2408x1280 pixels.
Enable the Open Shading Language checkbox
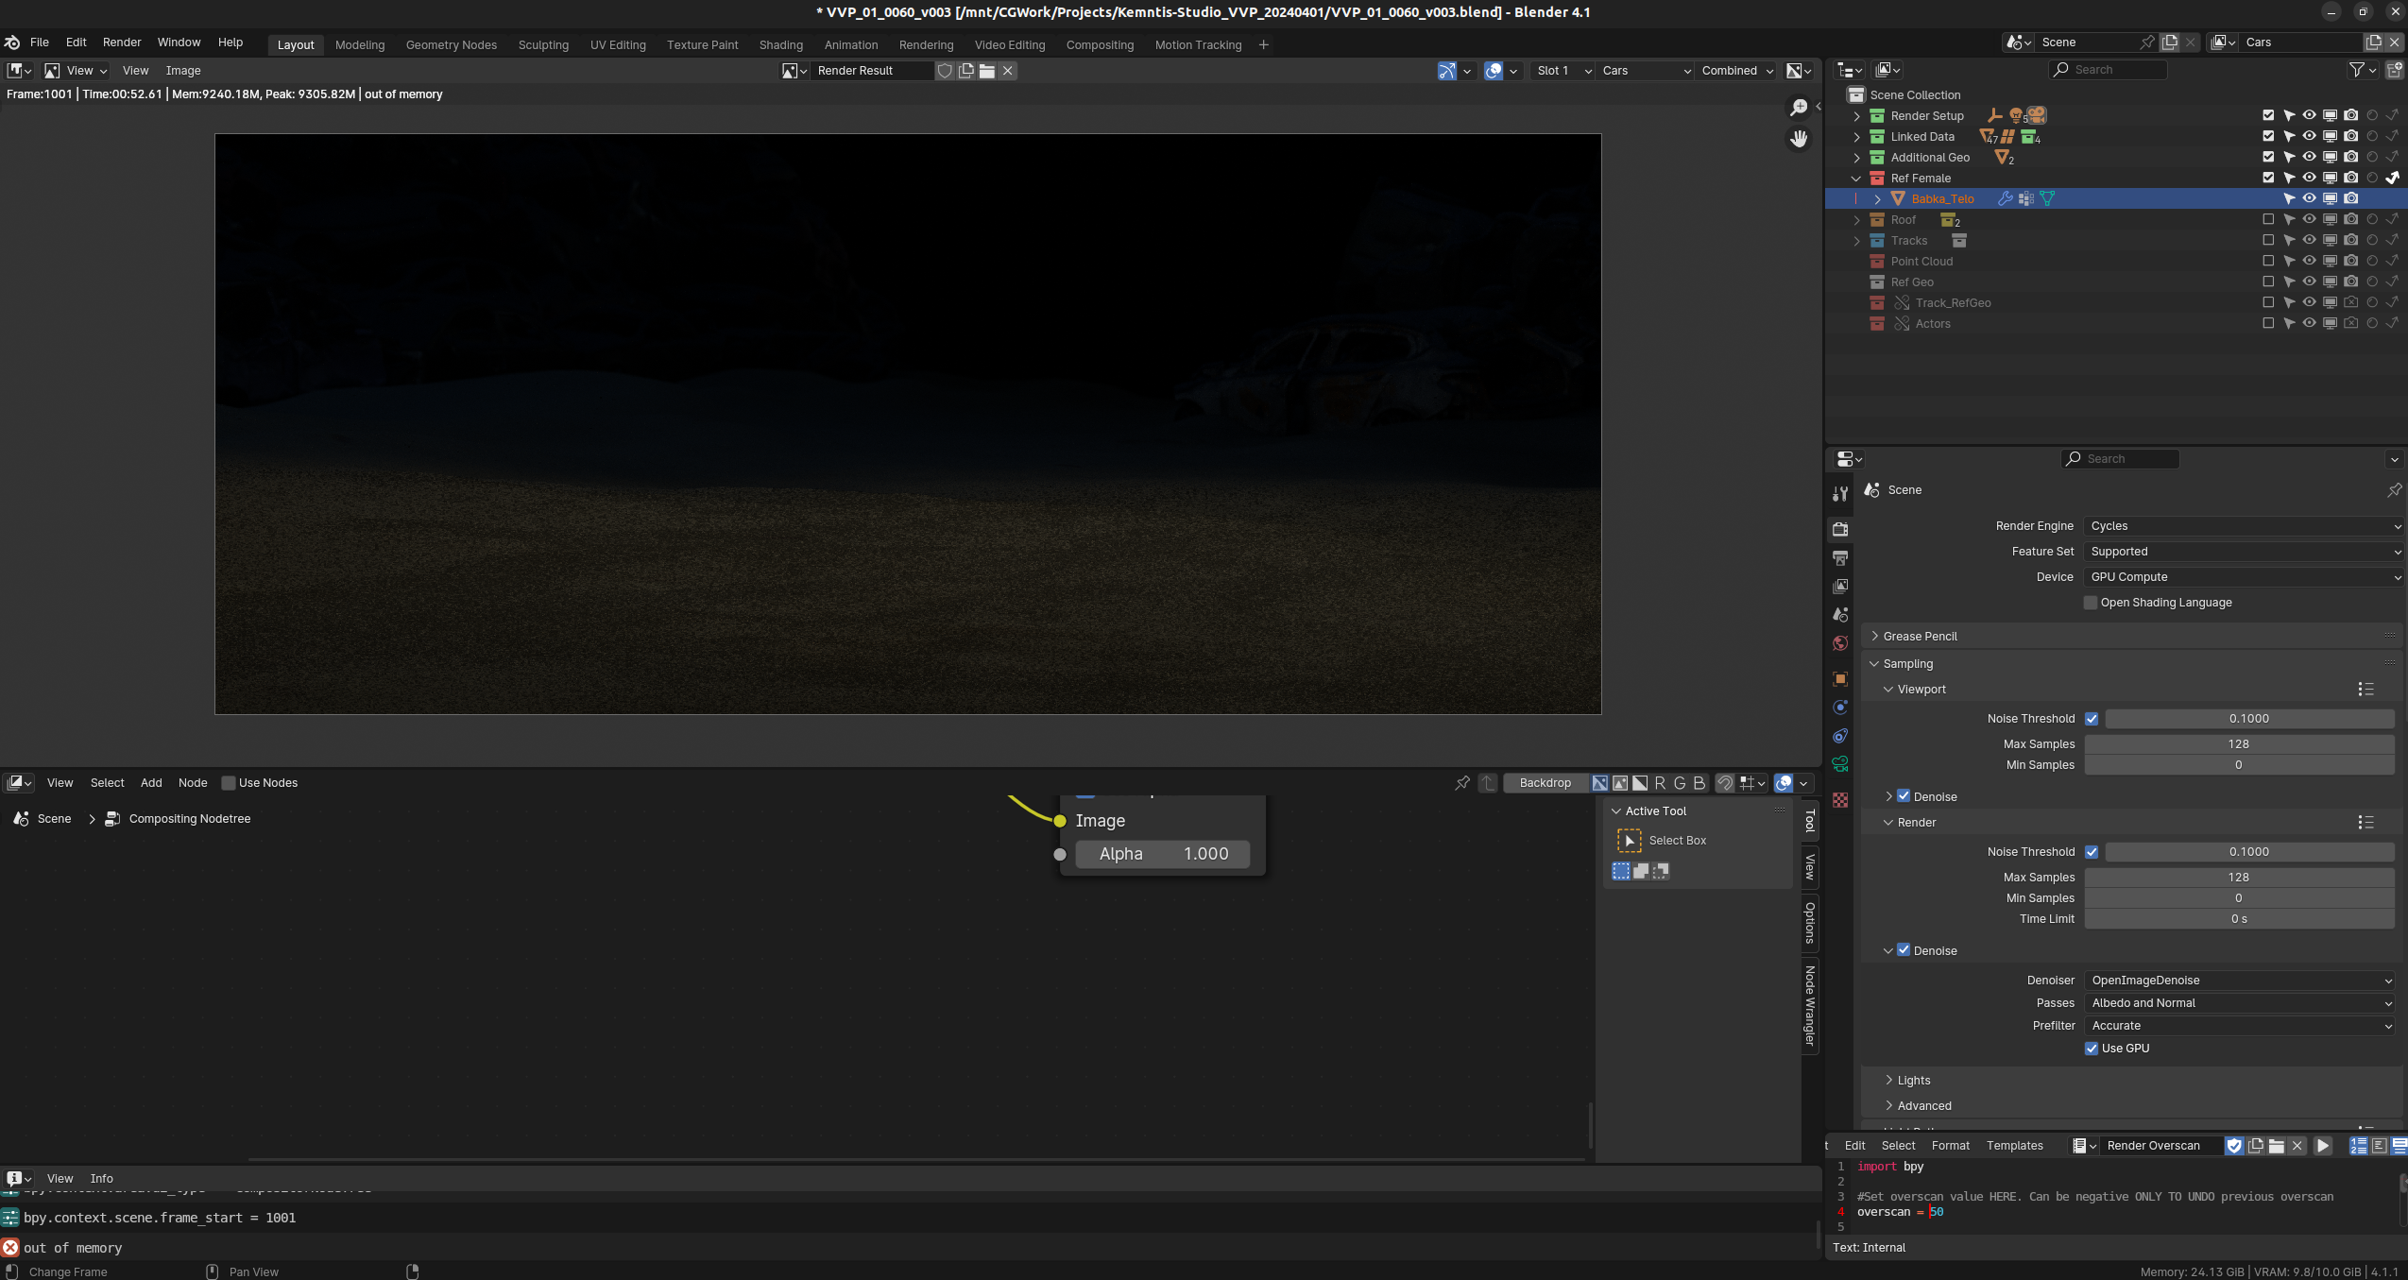pos(2091,603)
